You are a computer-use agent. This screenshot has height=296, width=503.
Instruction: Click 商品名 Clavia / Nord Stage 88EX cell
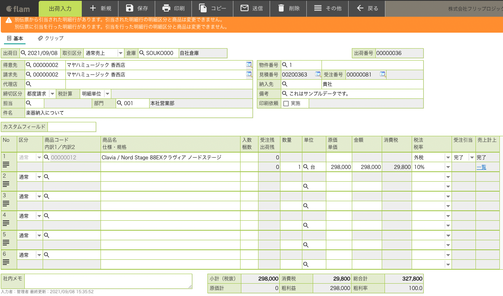tap(170, 157)
